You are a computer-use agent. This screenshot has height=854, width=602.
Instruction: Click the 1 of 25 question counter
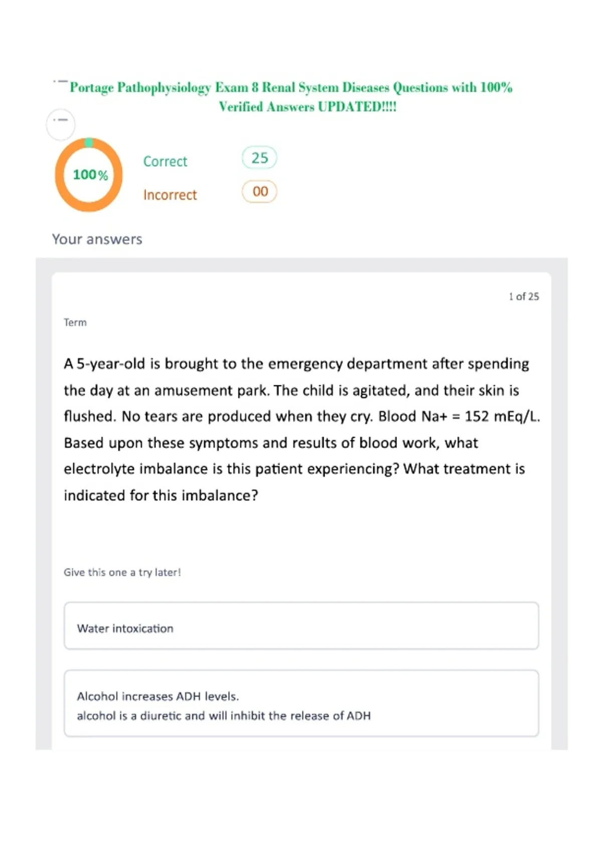[524, 296]
